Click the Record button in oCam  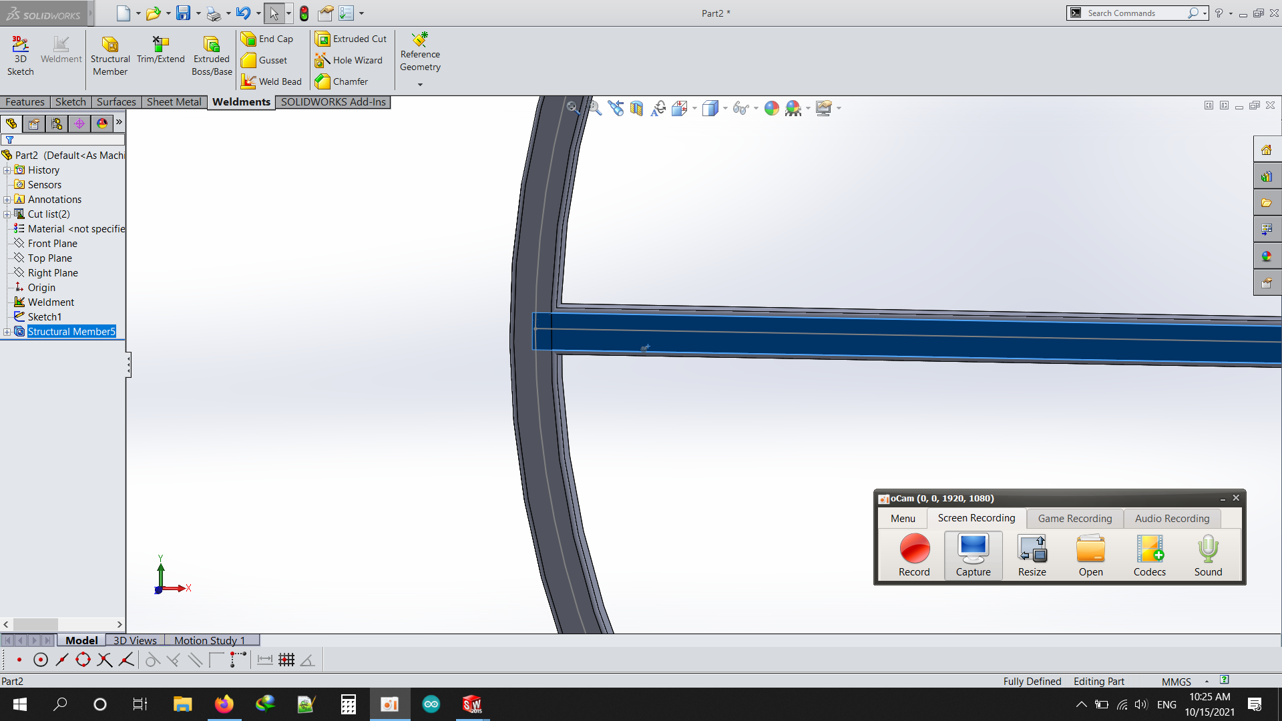tap(914, 555)
